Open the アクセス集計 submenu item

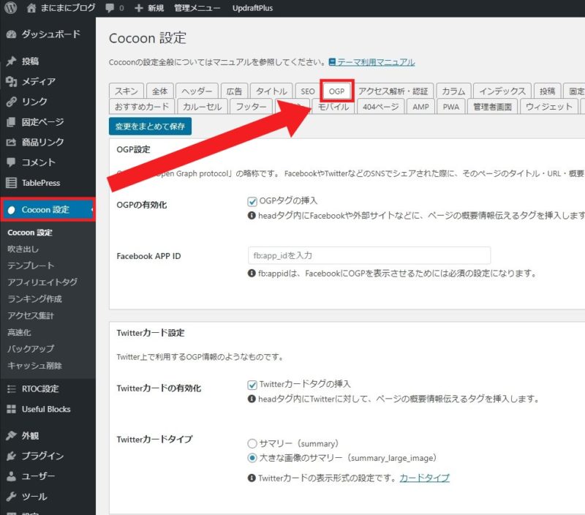tap(31, 316)
